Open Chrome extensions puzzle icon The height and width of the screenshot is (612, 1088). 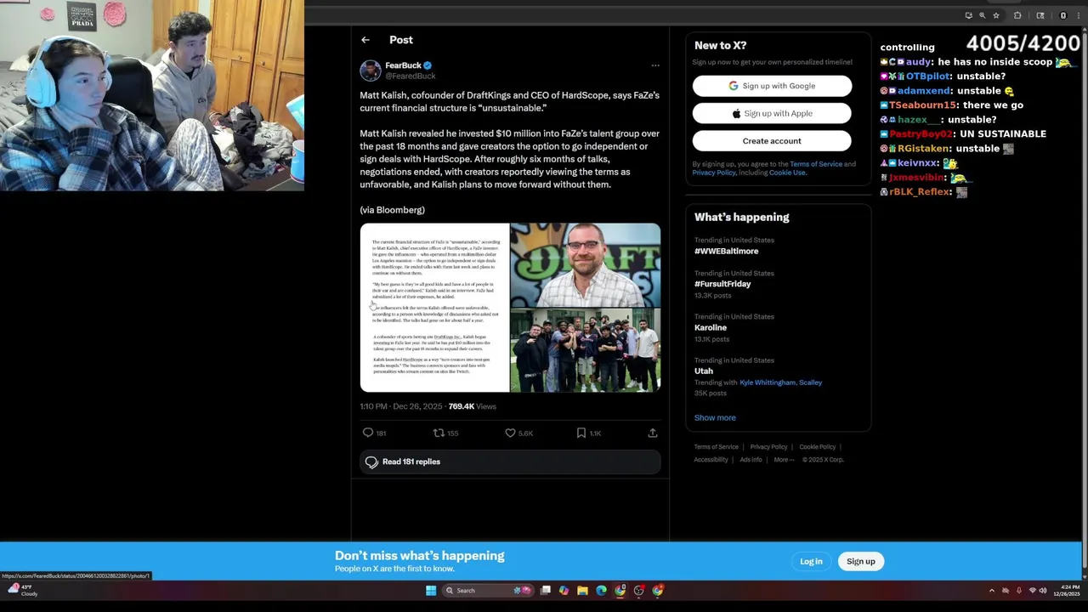1017,15
